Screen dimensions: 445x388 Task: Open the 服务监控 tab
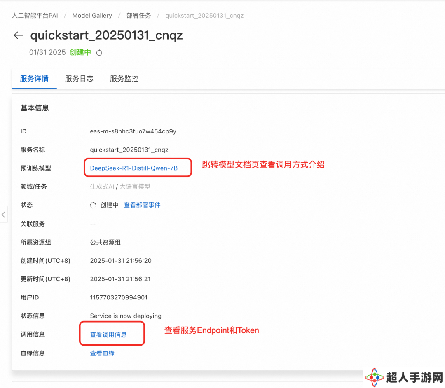(x=124, y=79)
